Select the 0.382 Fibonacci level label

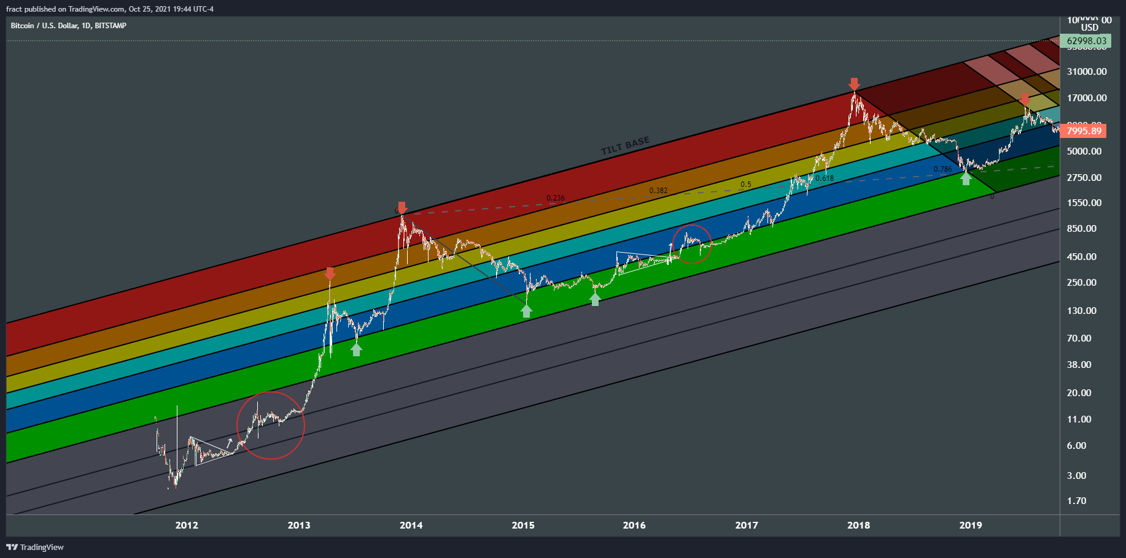coord(658,191)
